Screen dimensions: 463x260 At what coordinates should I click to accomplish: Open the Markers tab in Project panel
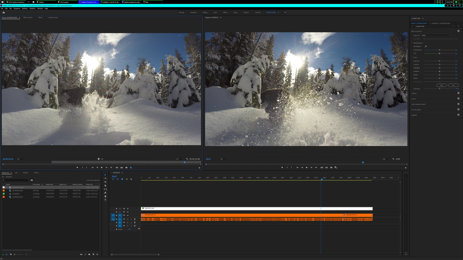[x=26, y=173]
